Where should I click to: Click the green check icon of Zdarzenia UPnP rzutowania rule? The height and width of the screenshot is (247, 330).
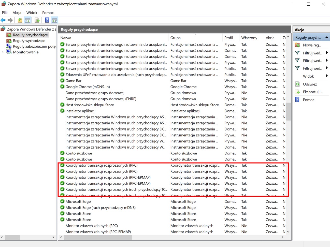click(x=62, y=75)
